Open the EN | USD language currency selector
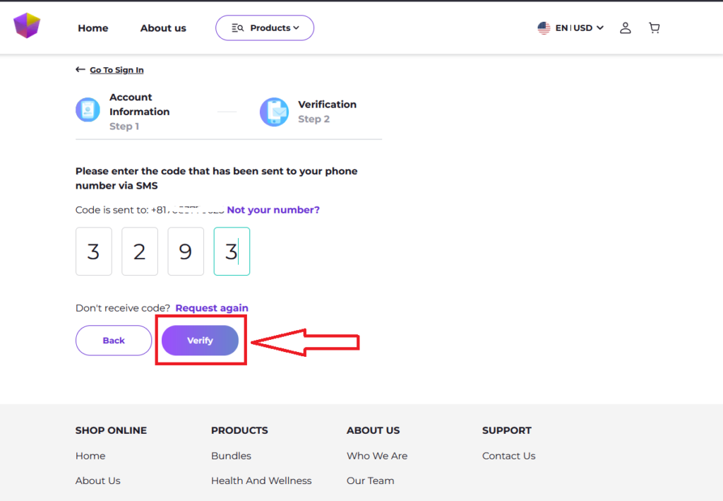The height and width of the screenshot is (501, 723). click(x=579, y=28)
